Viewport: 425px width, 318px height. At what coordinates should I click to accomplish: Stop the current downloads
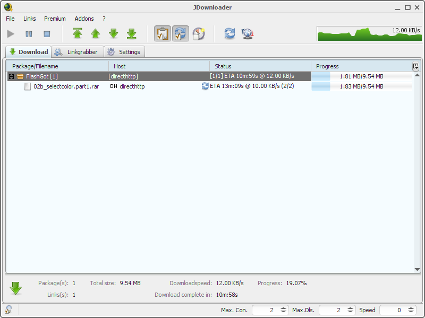(x=46, y=33)
